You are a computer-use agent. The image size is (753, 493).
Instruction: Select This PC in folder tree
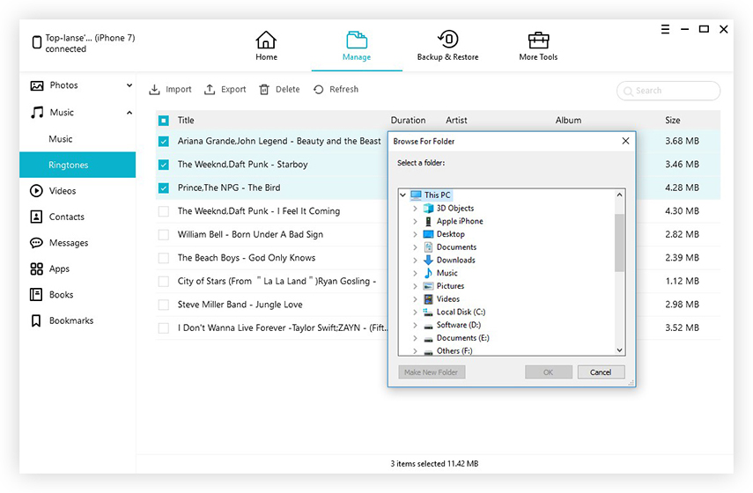pos(437,195)
